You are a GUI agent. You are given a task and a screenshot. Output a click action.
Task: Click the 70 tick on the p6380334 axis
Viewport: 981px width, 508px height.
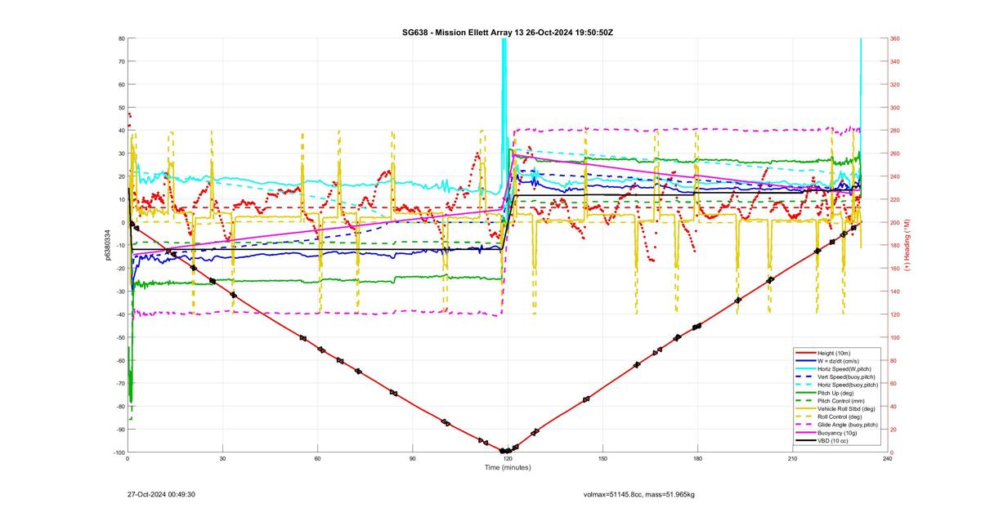coord(121,61)
